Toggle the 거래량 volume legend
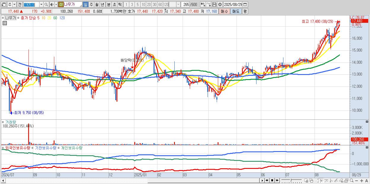Image resolution: width=370 pixels, height=184 pixels. point(11,122)
